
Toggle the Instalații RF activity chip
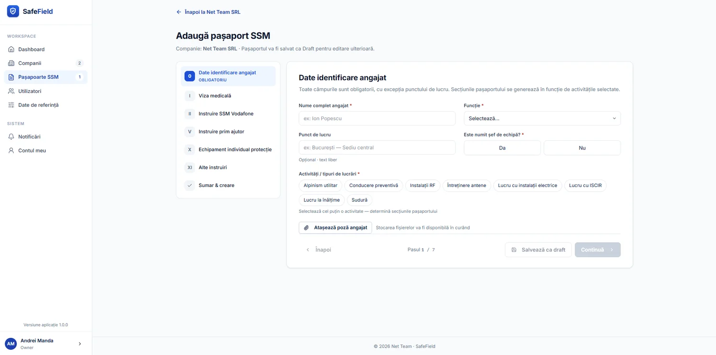tap(422, 186)
